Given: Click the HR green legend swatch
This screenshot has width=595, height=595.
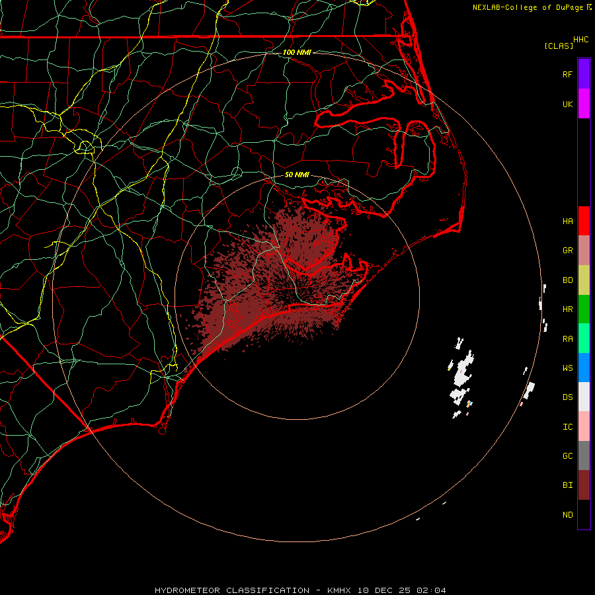Looking at the screenshot, I should click(x=584, y=309).
